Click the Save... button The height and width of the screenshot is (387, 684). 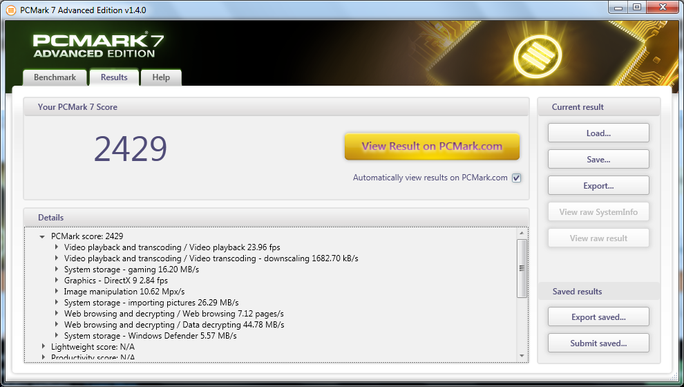598,159
